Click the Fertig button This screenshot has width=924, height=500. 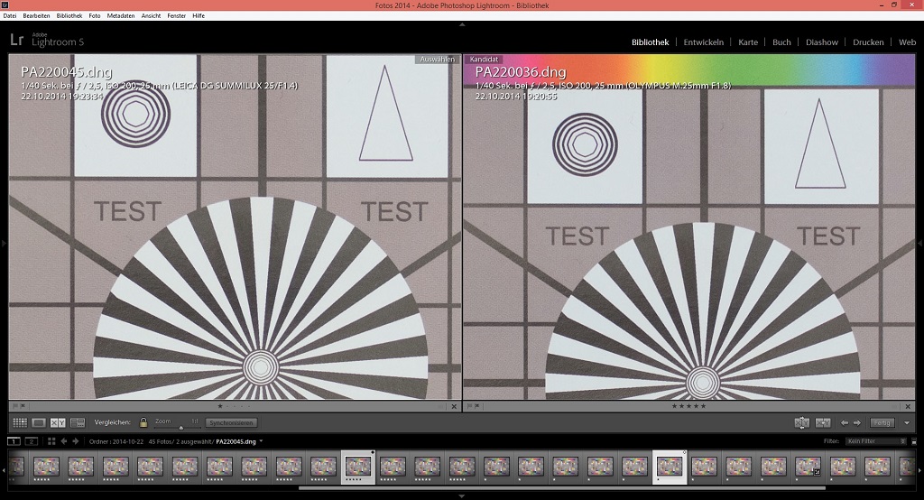tap(882, 422)
